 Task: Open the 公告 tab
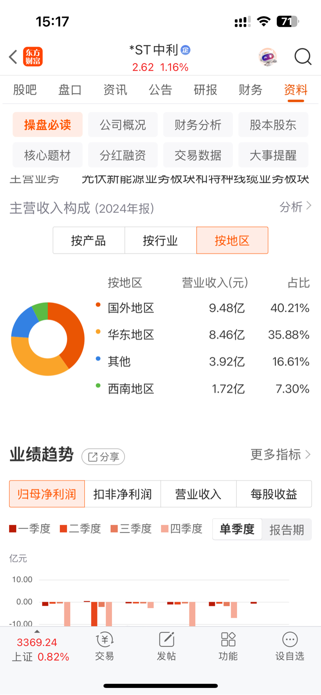point(160,89)
